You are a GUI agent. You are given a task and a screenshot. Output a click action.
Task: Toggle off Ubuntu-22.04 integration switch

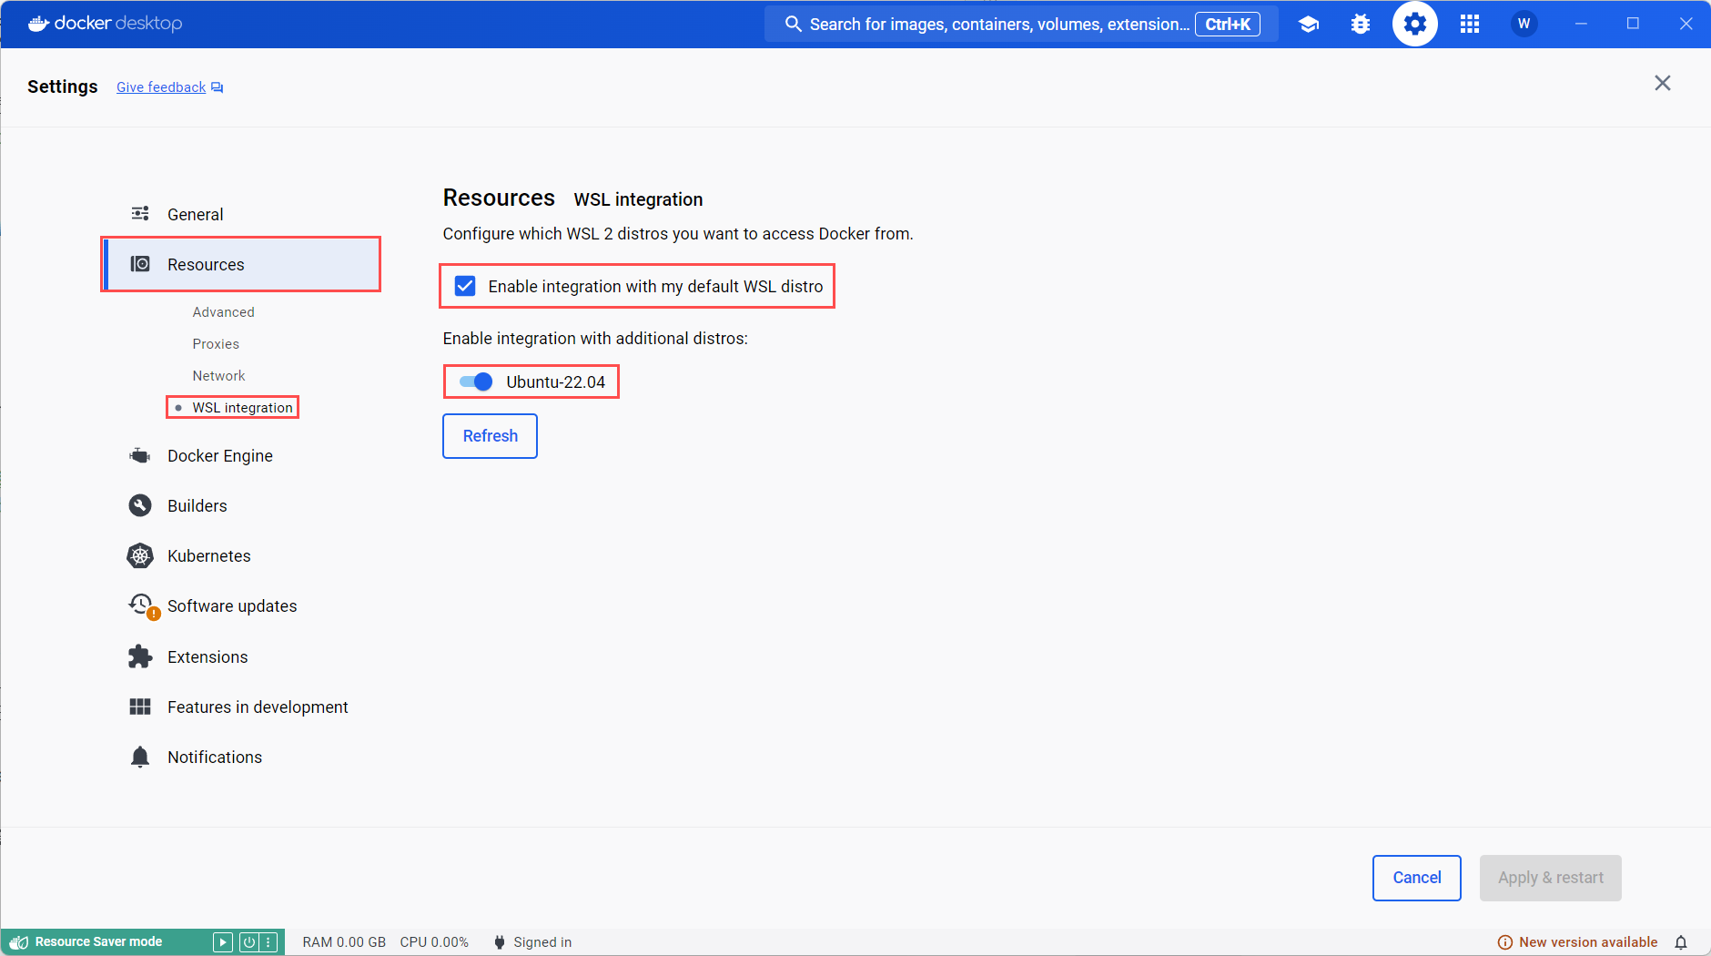(476, 381)
